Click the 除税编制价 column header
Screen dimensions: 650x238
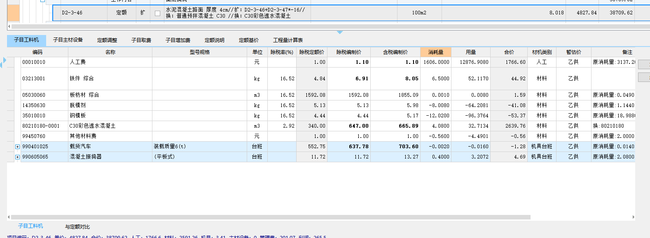[349, 52]
